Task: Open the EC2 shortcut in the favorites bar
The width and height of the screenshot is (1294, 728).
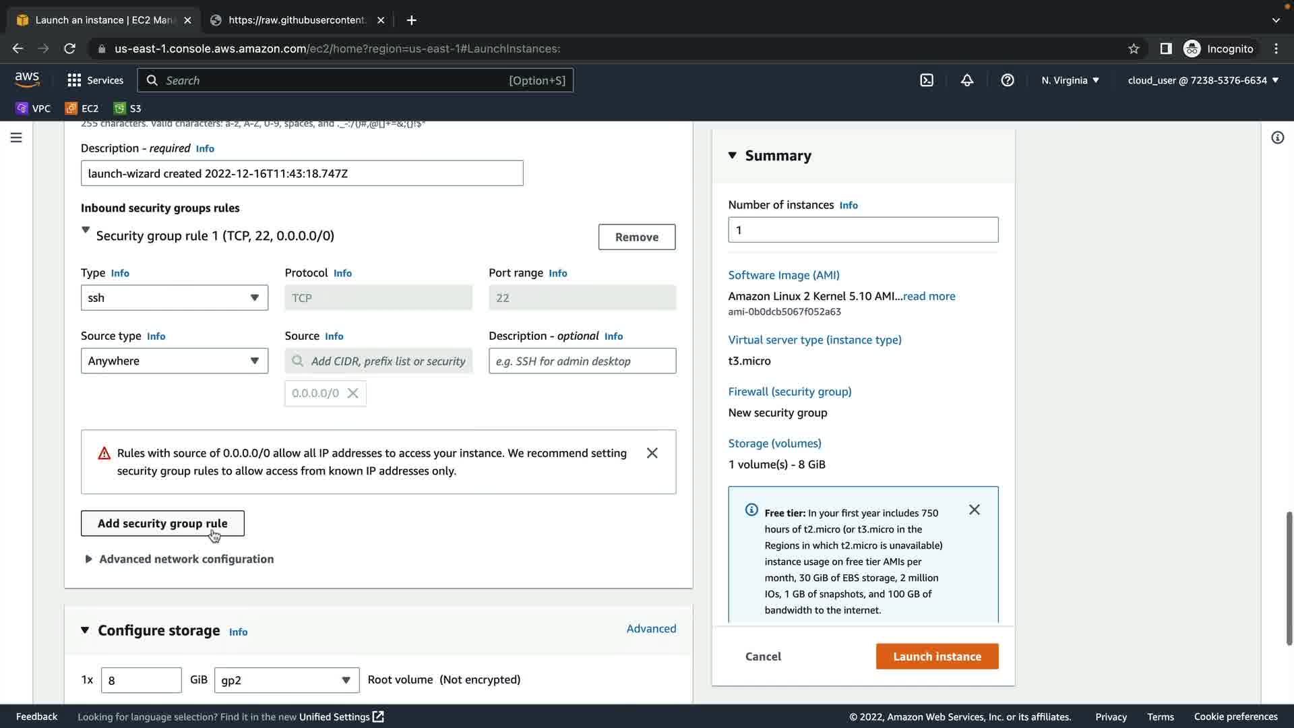Action: 82,109
